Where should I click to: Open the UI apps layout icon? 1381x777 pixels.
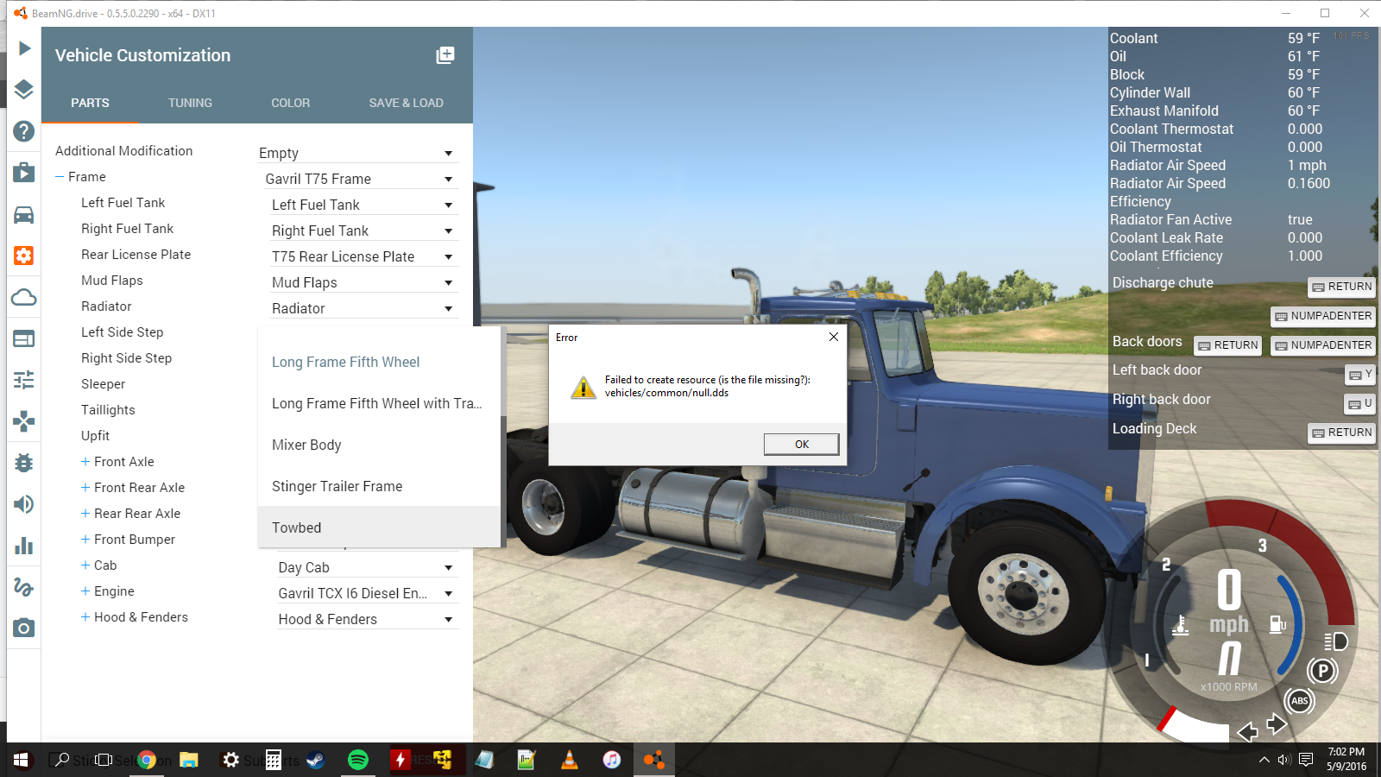pos(24,338)
